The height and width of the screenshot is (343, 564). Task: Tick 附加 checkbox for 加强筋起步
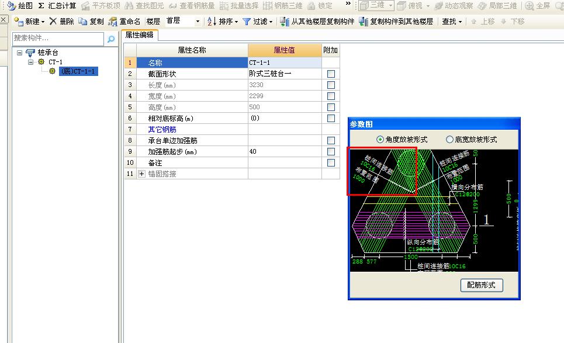[x=331, y=152]
